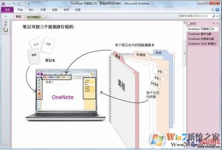Collapse the page tabs pane chevron

tap(218, 23)
